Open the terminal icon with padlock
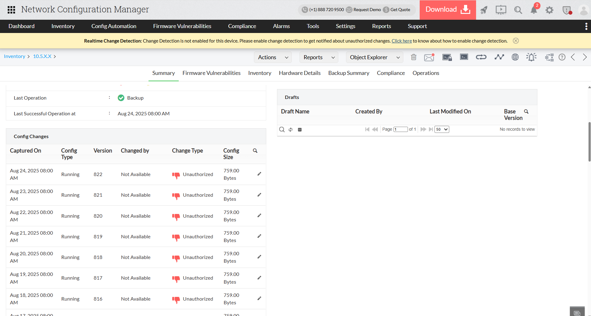Image resolution: width=591 pixels, height=316 pixels. pos(447,57)
